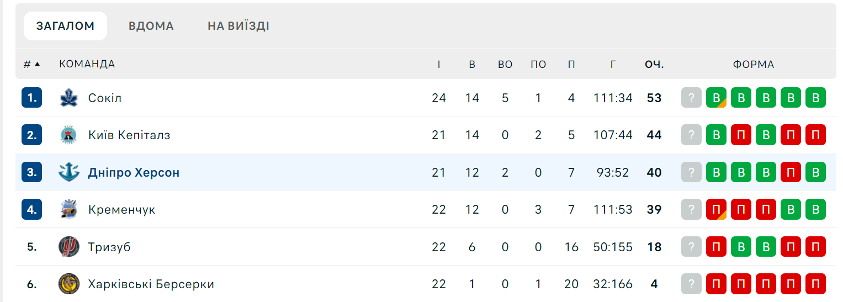Viewport: 843px width, 302px height.
Task: Switch to the НА ВИЇЗДІ tab
Action: coord(238,26)
